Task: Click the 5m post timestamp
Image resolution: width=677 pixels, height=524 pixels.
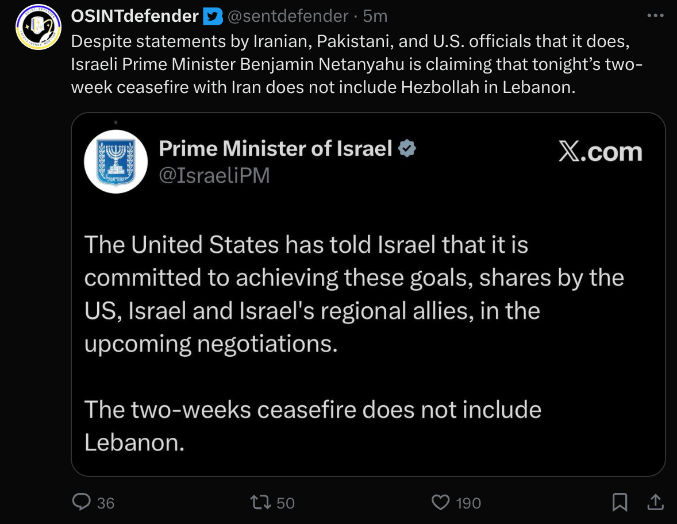Action: tap(375, 17)
